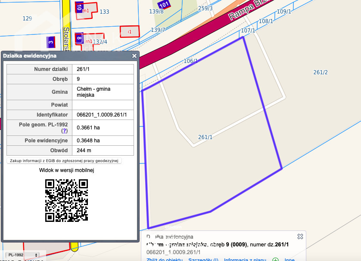361x261 pixels.
Task: Open the 'Informacja z planu' link
Action: coord(244,259)
